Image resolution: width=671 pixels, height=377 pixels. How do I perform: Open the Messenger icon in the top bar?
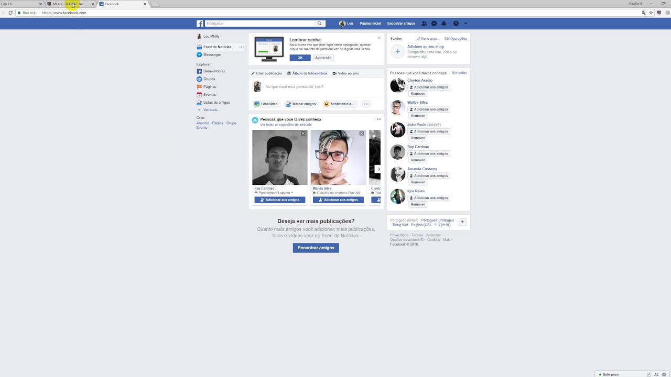coord(434,24)
